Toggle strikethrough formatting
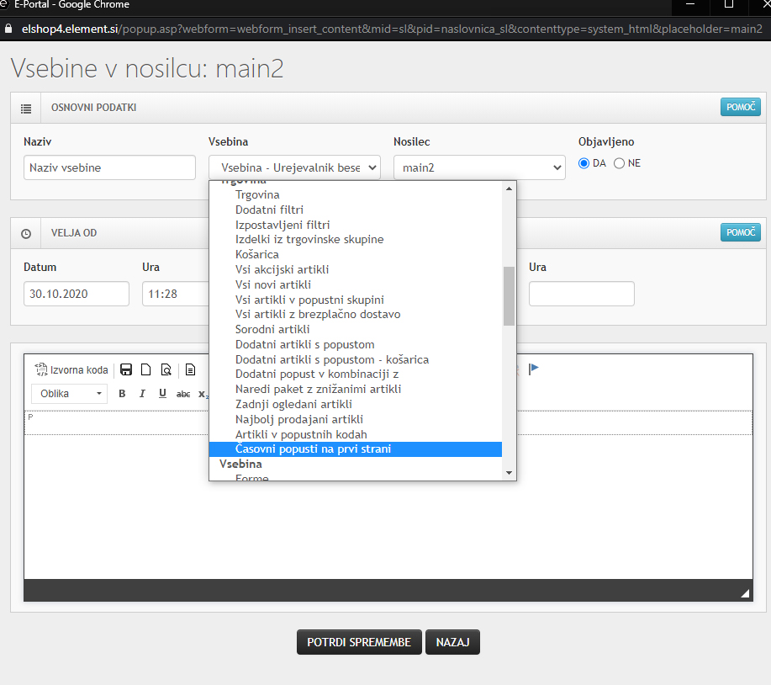This screenshot has height=685, width=771. 183,394
